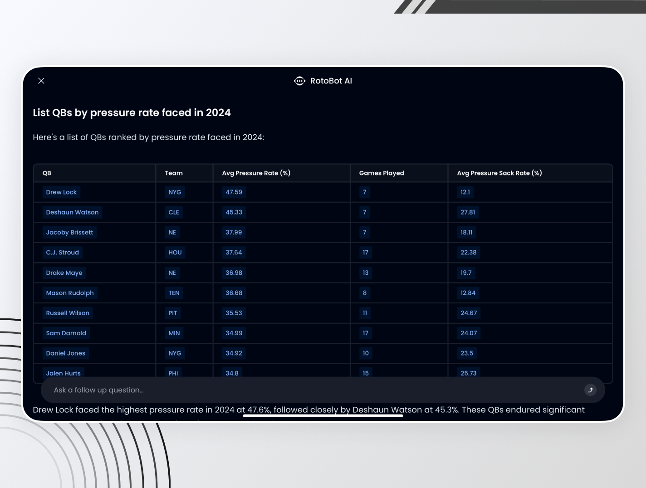Click the HOU team chip
The image size is (646, 488).
175,253
